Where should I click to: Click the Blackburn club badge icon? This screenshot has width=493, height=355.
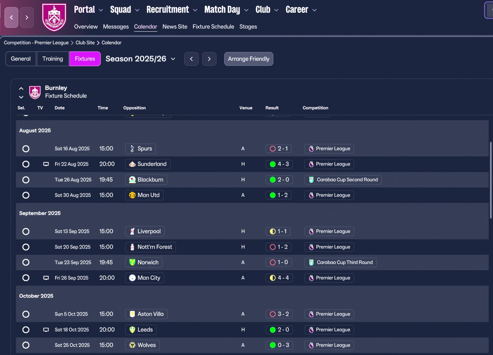tap(132, 180)
